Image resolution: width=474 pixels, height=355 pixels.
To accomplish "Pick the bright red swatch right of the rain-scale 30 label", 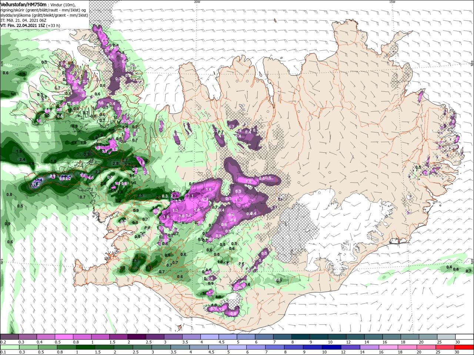I will (464, 347).
